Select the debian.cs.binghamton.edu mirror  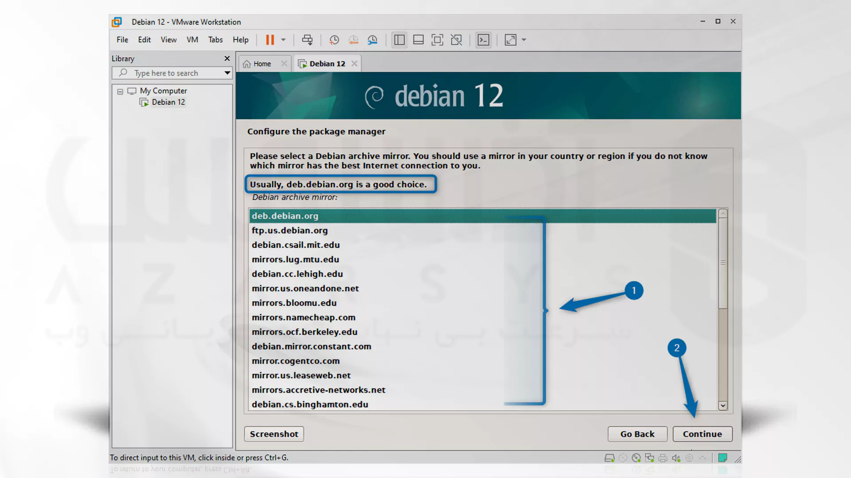(x=482, y=405)
